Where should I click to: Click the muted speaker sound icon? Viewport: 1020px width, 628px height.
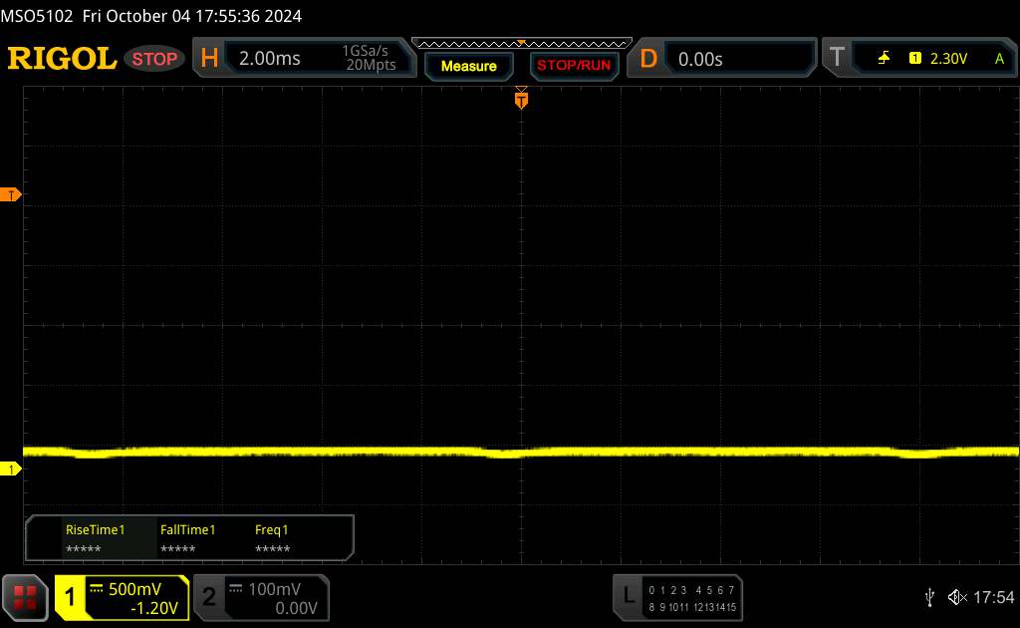[x=957, y=597]
